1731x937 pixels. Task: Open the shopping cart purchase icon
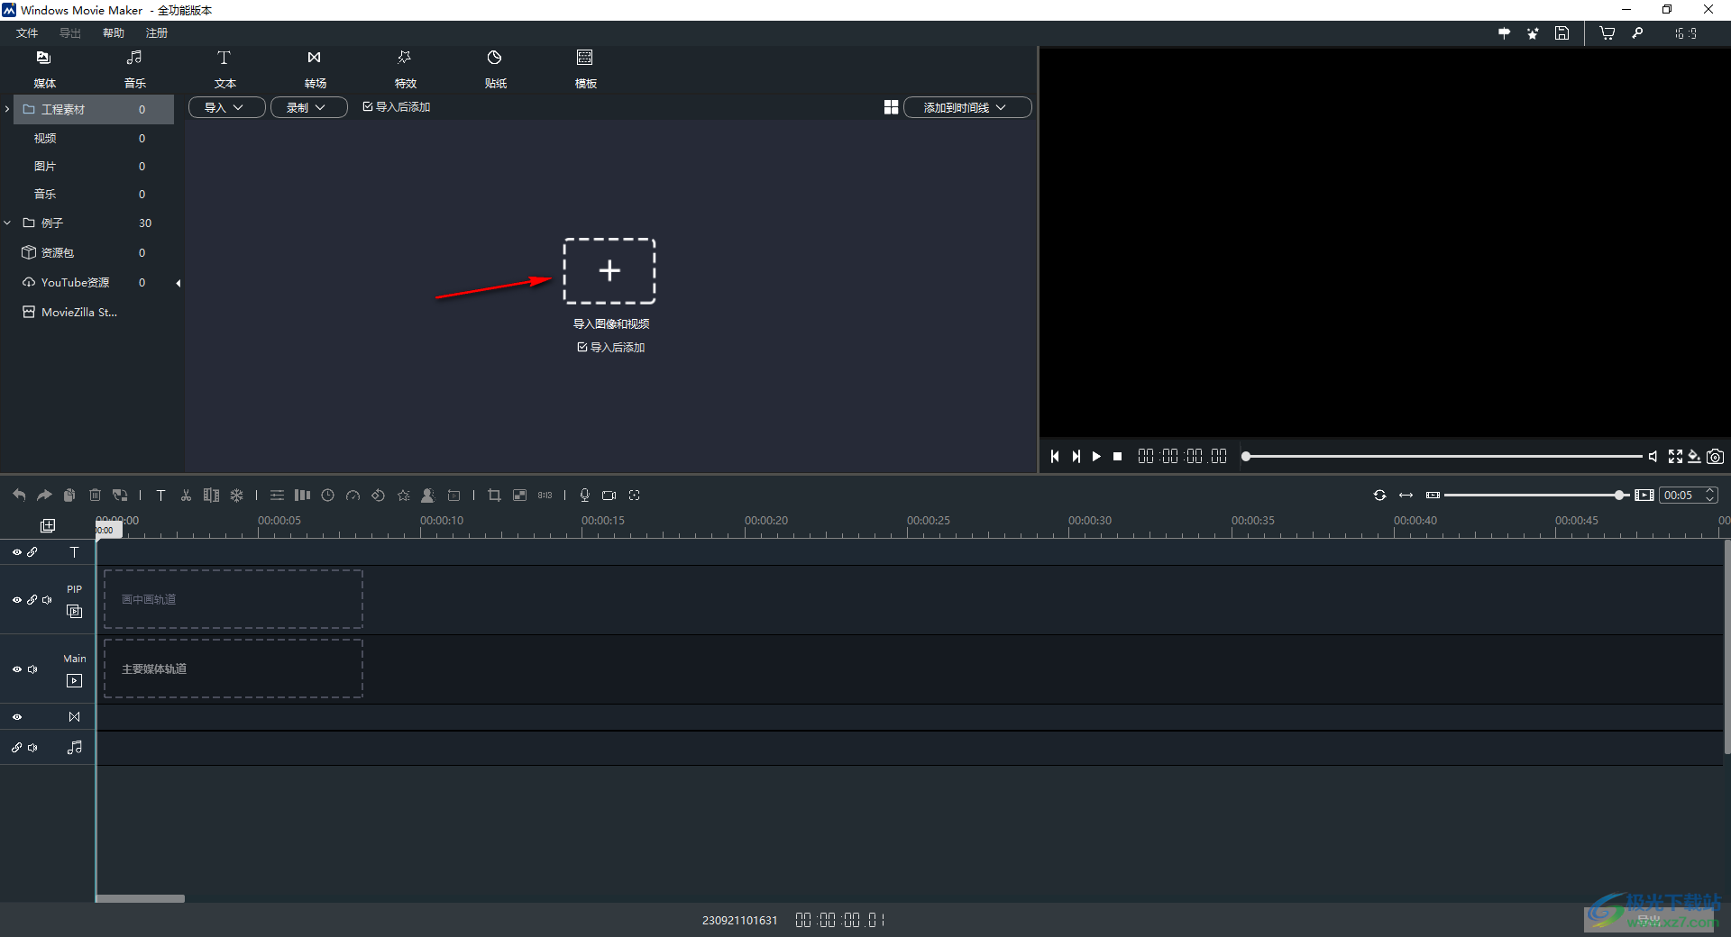tap(1607, 33)
